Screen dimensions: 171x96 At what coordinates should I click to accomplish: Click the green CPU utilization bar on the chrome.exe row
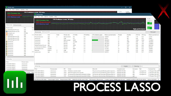pyautogui.click(x=95, y=40)
